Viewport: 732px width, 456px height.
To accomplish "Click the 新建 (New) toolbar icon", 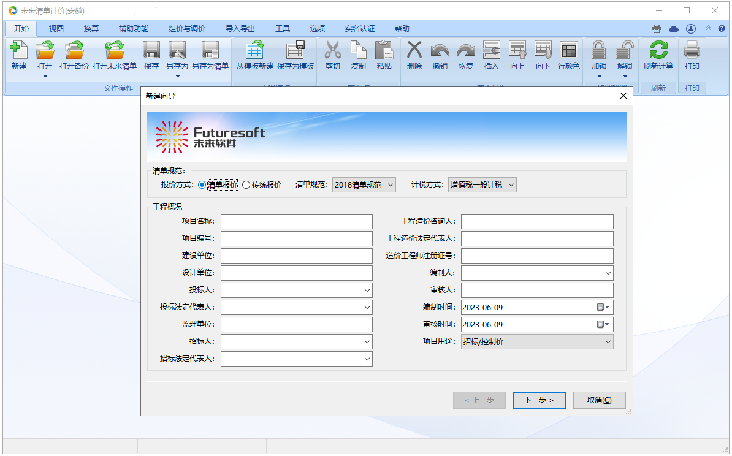I will click(x=18, y=50).
